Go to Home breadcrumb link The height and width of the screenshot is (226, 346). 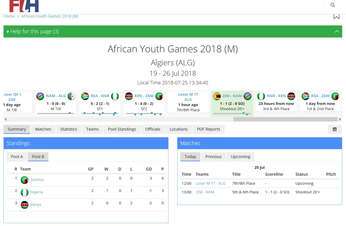pyautogui.click(x=9, y=16)
